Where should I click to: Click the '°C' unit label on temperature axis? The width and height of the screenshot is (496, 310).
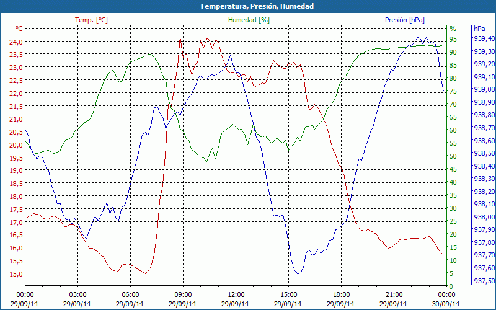(x=19, y=29)
